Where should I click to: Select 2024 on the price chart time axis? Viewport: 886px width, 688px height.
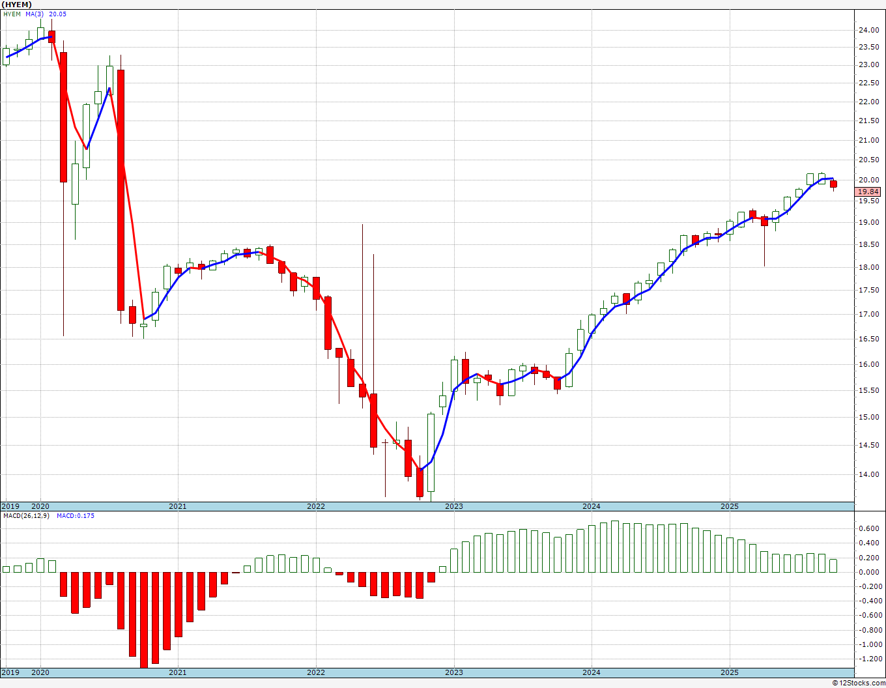(x=592, y=506)
